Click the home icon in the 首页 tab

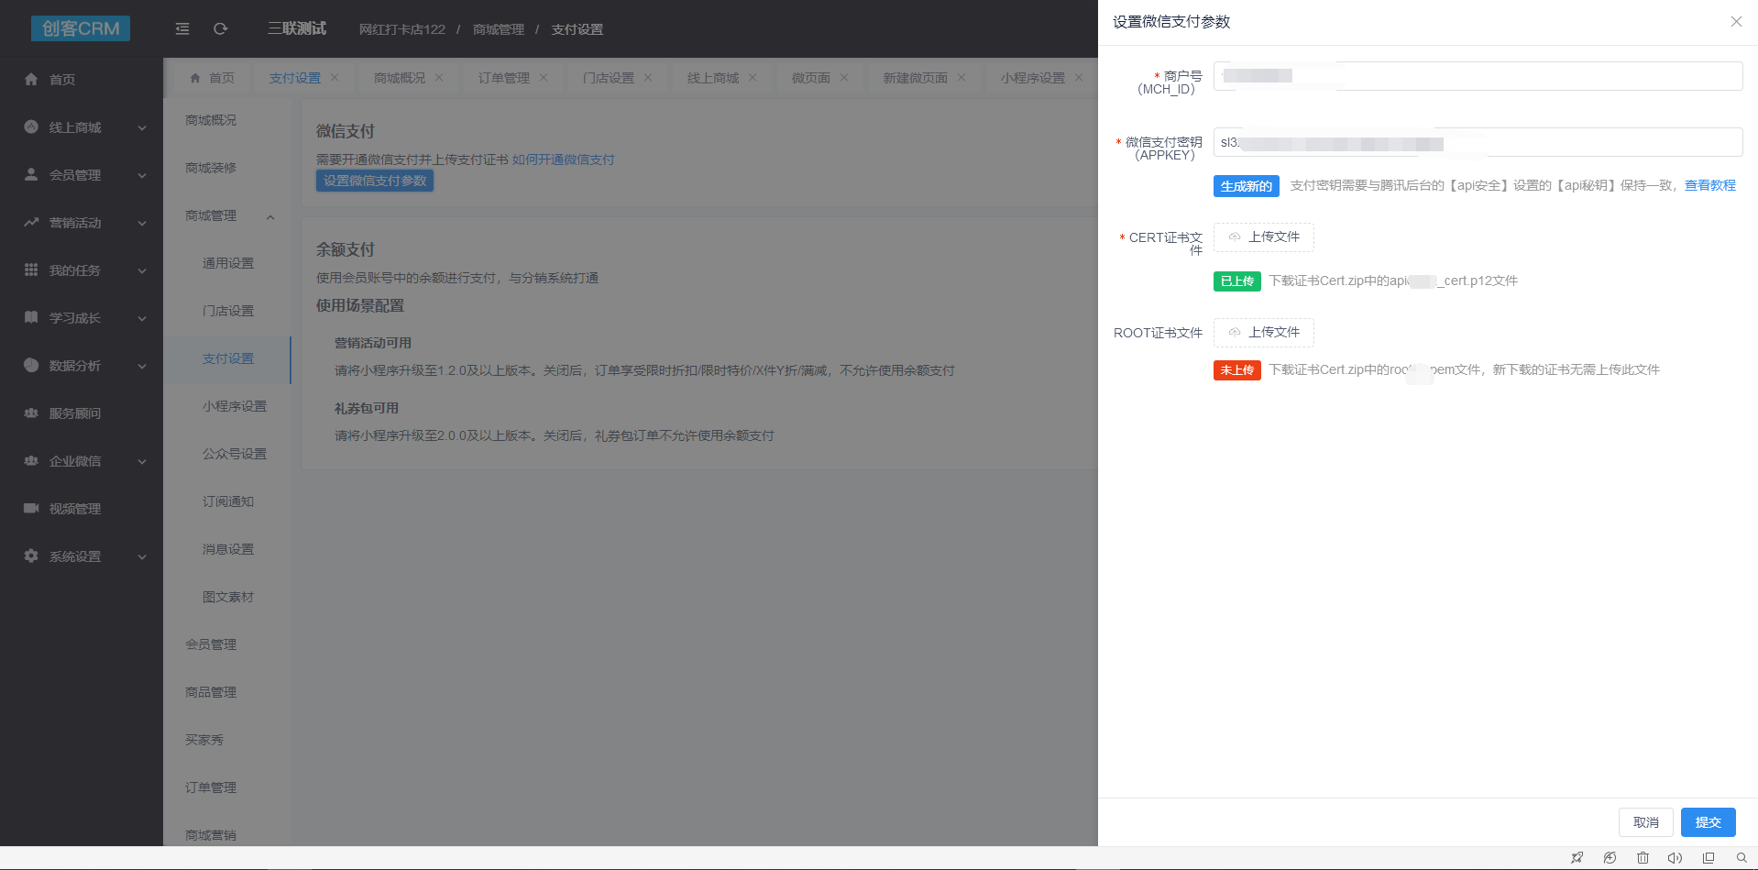tap(195, 78)
